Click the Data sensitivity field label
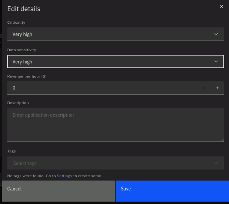 (x=21, y=50)
